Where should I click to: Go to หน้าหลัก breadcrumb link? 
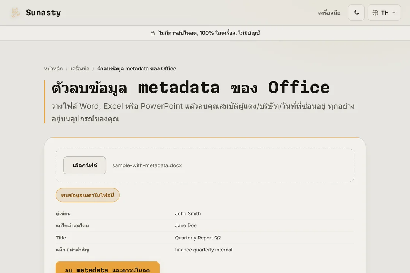53,69
